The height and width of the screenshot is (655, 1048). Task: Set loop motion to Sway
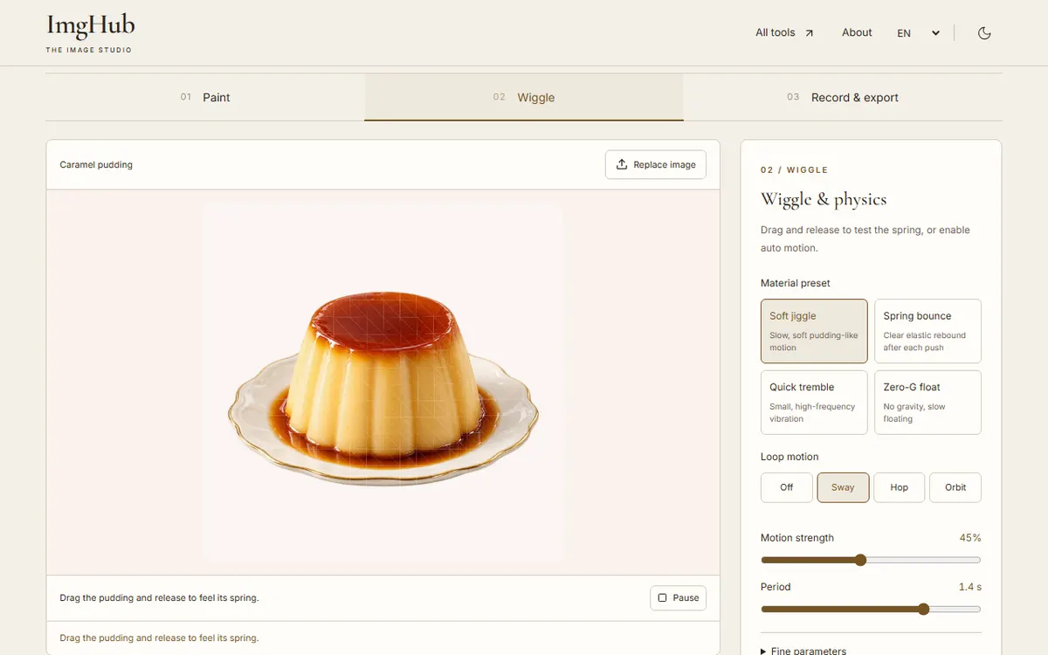(843, 487)
